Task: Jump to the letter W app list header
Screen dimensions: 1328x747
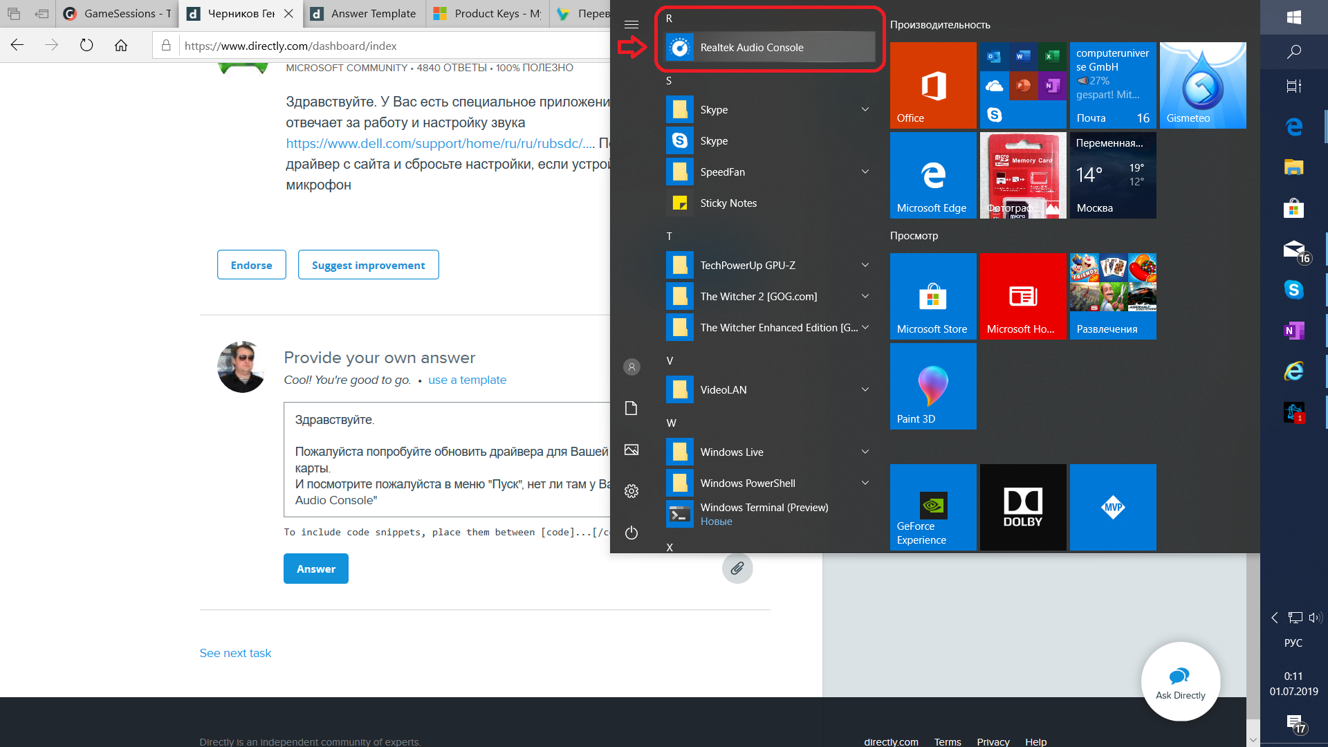Action: [x=671, y=423]
